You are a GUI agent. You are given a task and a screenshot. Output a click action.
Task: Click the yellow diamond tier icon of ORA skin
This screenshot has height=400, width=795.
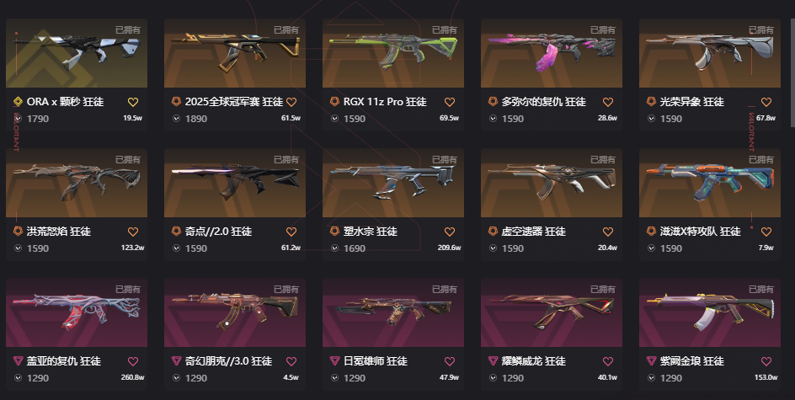[x=18, y=101]
